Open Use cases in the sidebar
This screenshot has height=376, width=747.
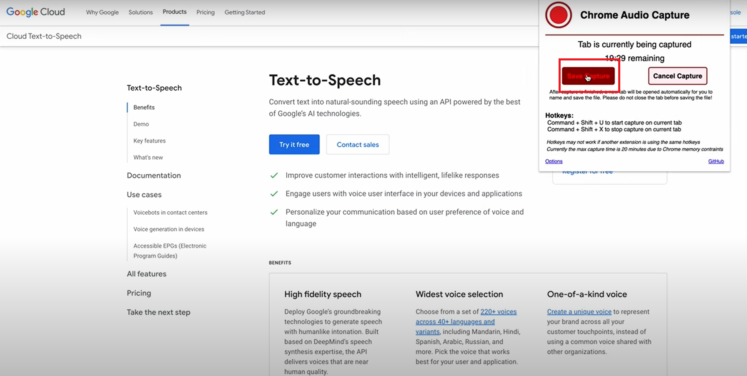coord(144,195)
